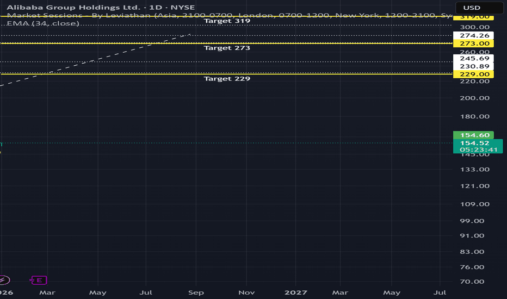Click the Target 319 line label

tap(227, 21)
